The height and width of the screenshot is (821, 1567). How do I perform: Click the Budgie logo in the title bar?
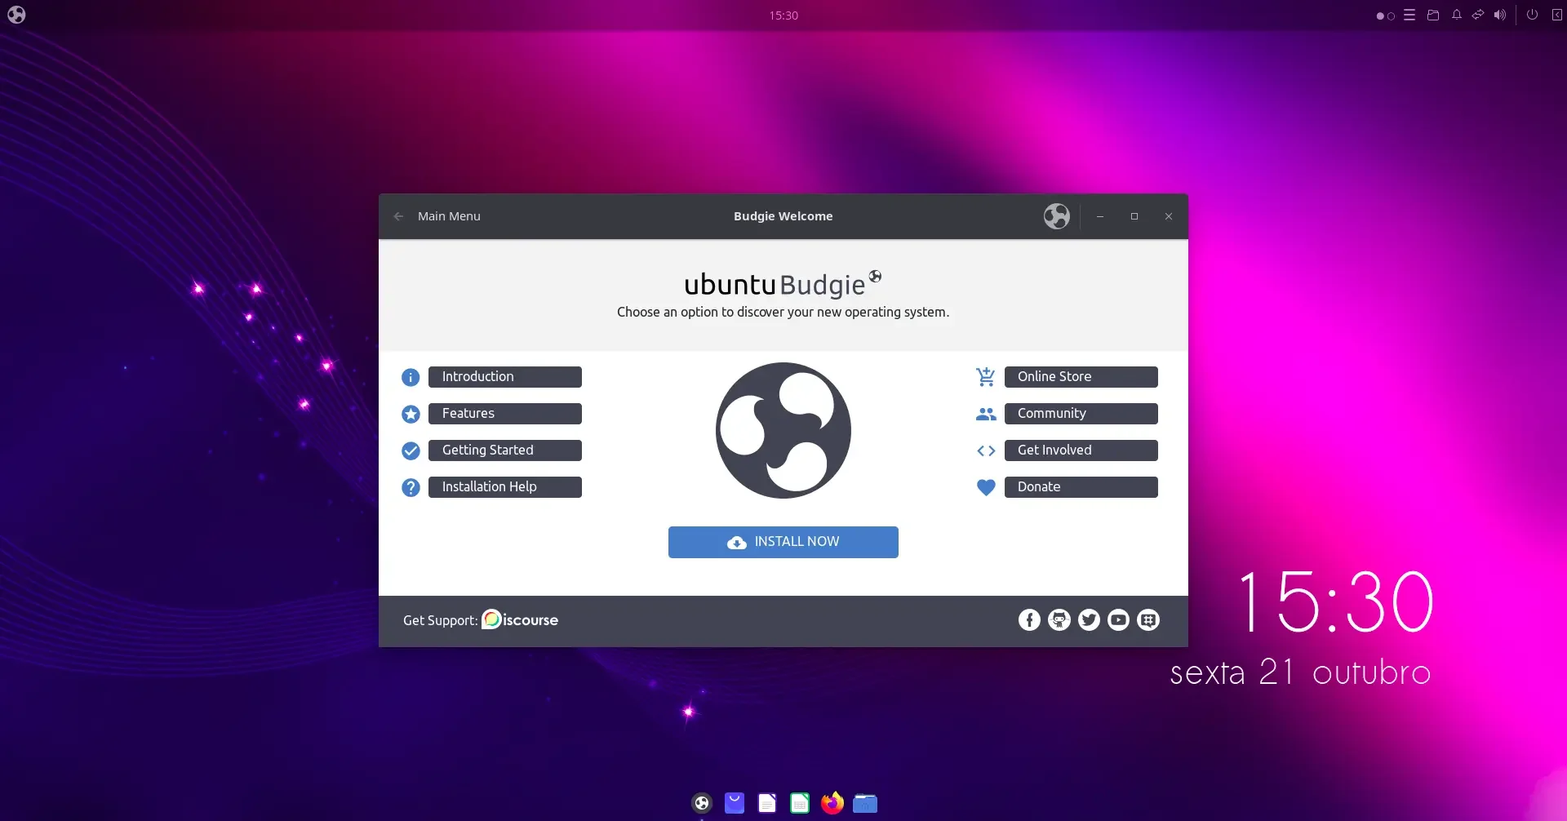coord(1057,216)
